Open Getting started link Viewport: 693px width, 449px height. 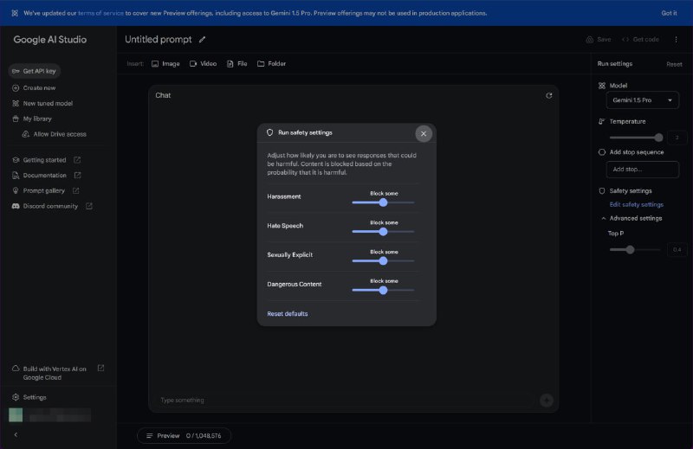(x=44, y=160)
